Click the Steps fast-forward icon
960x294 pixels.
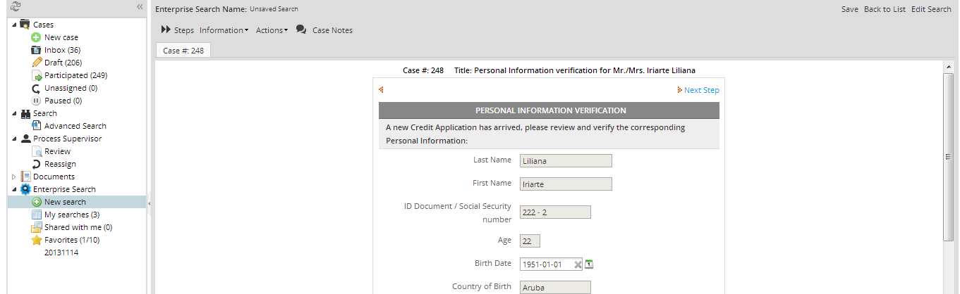click(x=166, y=30)
